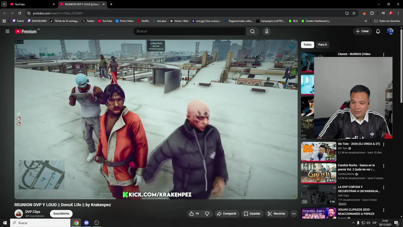Click in the Buscar search field
Image resolution: width=403 pixels, height=227 pixels.
[190, 31]
